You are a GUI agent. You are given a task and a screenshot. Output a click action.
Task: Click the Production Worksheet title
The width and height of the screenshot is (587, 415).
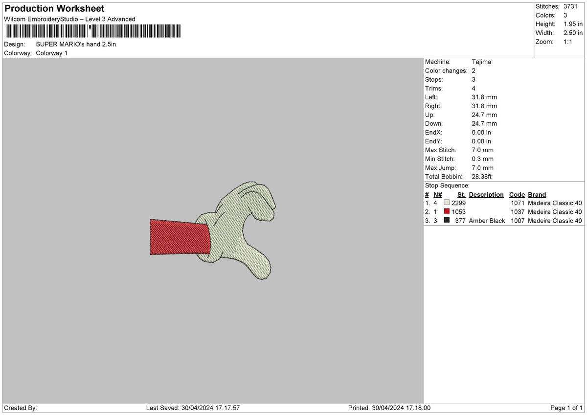[x=54, y=8]
